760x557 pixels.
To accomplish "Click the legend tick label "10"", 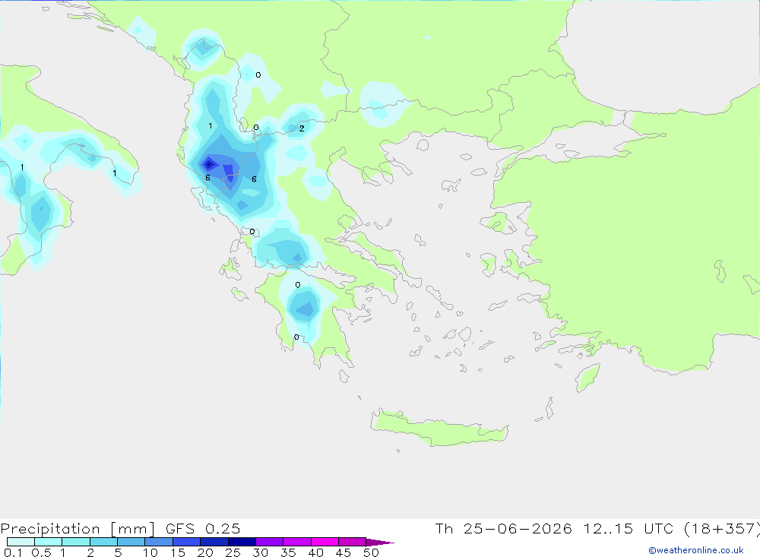I will point(150,552).
